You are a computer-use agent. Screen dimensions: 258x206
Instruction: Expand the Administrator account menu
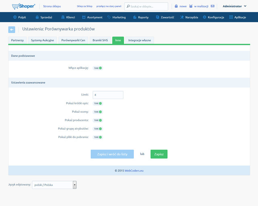tap(235, 6)
